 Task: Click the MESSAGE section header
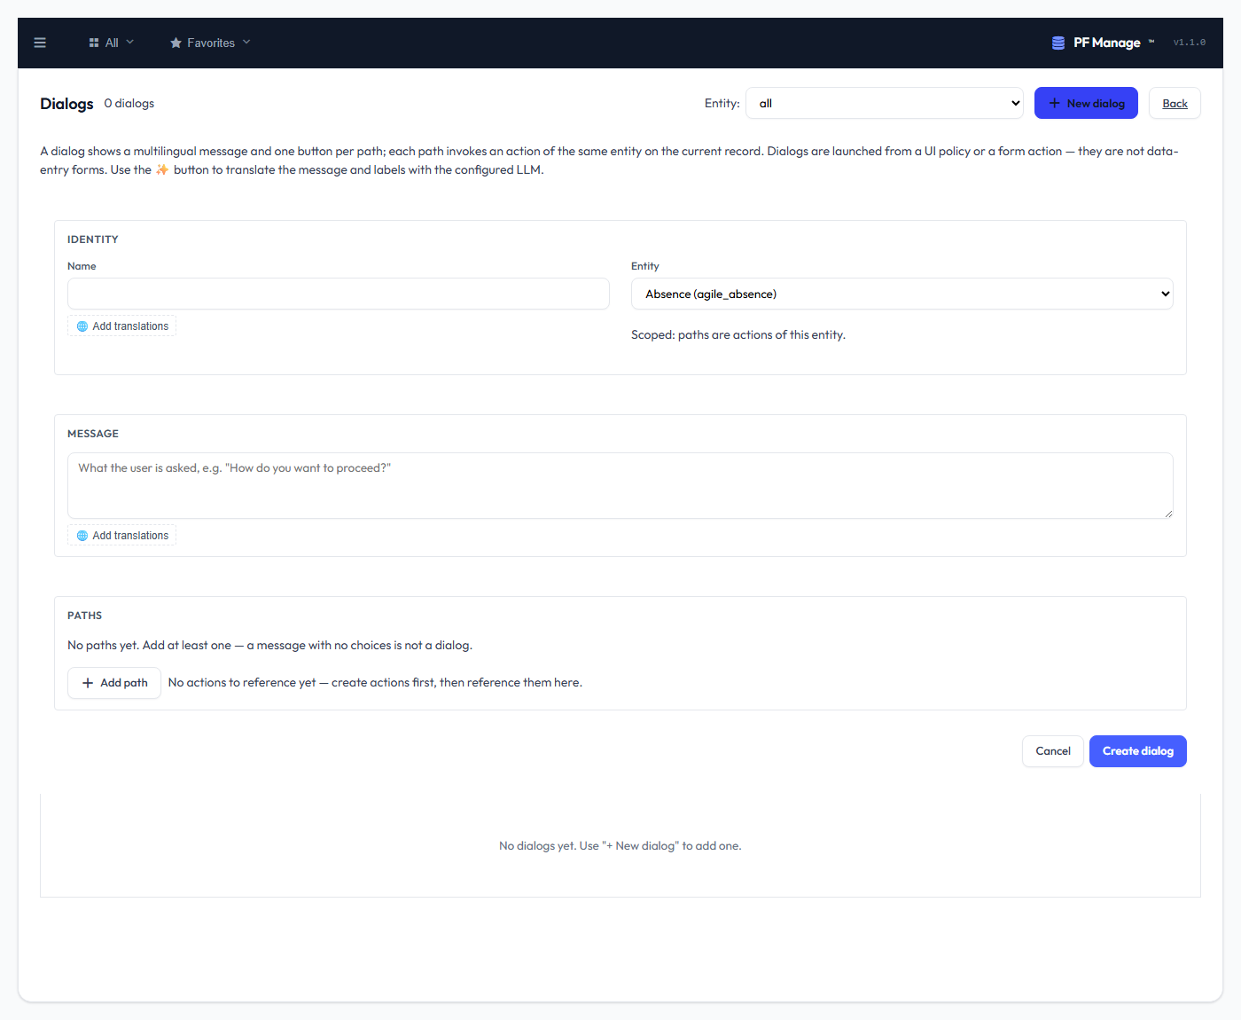93,434
